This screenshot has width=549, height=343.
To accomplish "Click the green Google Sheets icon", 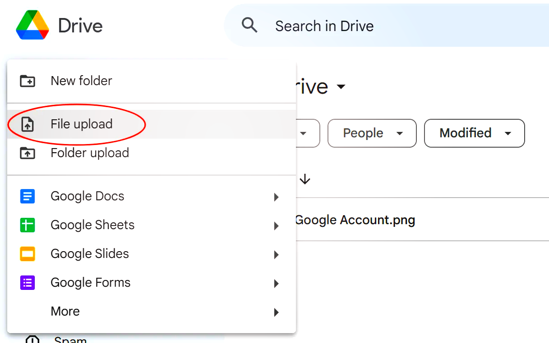I will [x=28, y=225].
